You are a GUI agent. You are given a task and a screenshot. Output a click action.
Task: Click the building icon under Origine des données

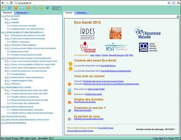69,102
